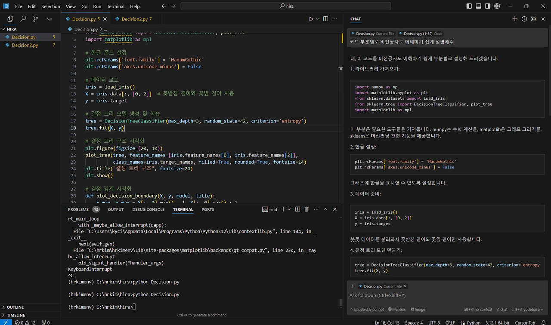Open the Source Control view icon
Screen dimensions: 551x325
click(x=36, y=19)
